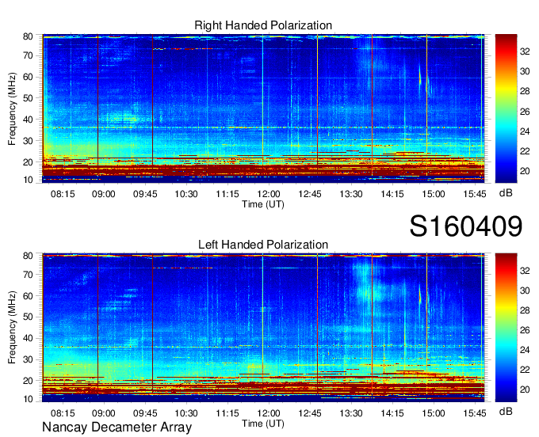Click the 15:45 tick of the top plot
Viewport: 539px width, 437px height.
[x=474, y=194]
